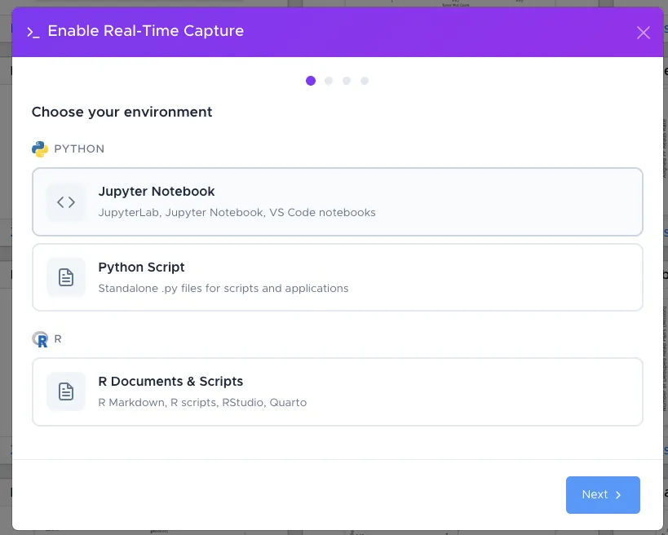Choose the Python Script environment option
Image resolution: width=668 pixels, height=535 pixels.
338,277
